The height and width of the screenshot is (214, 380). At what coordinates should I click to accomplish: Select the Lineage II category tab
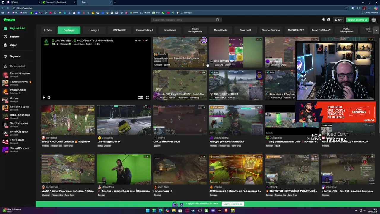pos(94,30)
